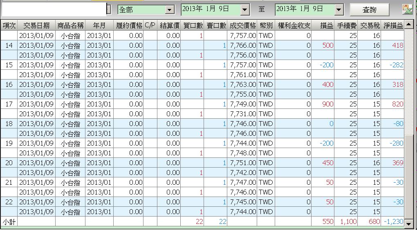
Task: Click the 7,749.00 price cell
Action: click(242, 104)
